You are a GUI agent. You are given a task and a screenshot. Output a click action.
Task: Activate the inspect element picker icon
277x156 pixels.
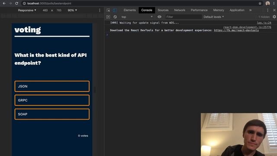[108, 10]
